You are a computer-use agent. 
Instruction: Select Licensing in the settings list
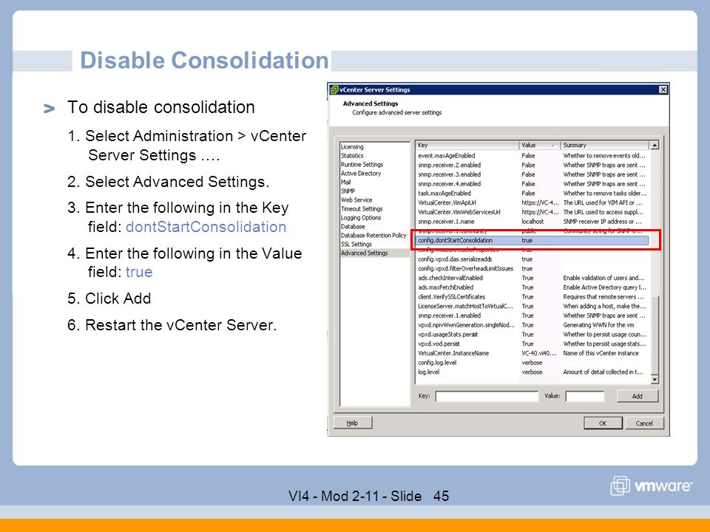point(352,146)
